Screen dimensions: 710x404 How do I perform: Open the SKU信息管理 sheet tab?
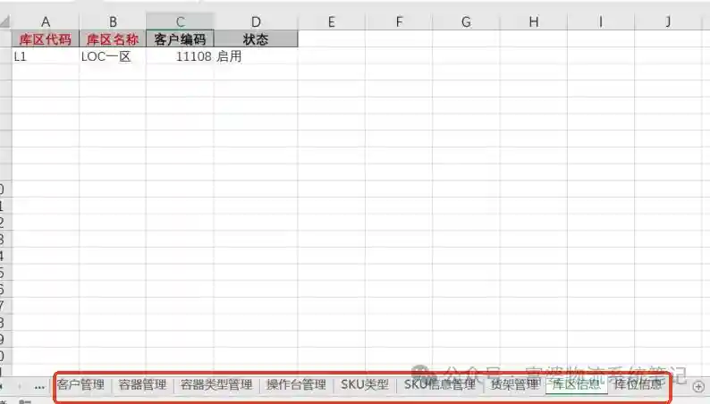[x=439, y=385]
